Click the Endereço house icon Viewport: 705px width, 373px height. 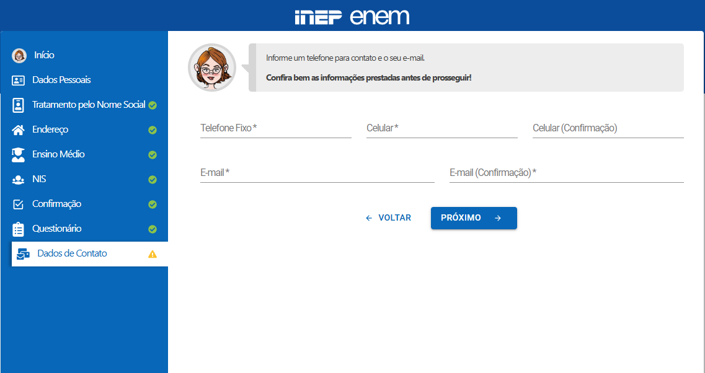19,130
